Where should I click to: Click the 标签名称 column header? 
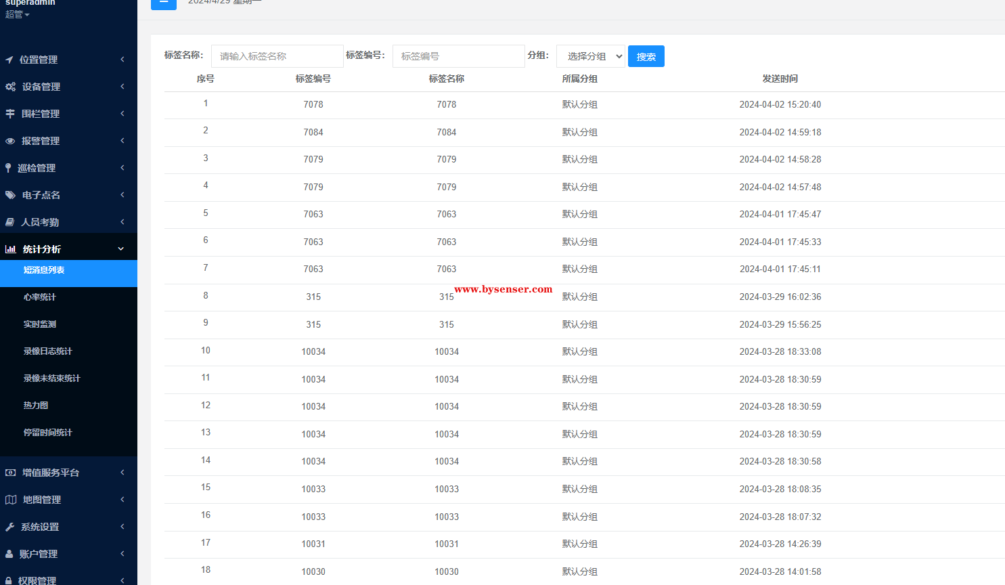[x=447, y=79]
